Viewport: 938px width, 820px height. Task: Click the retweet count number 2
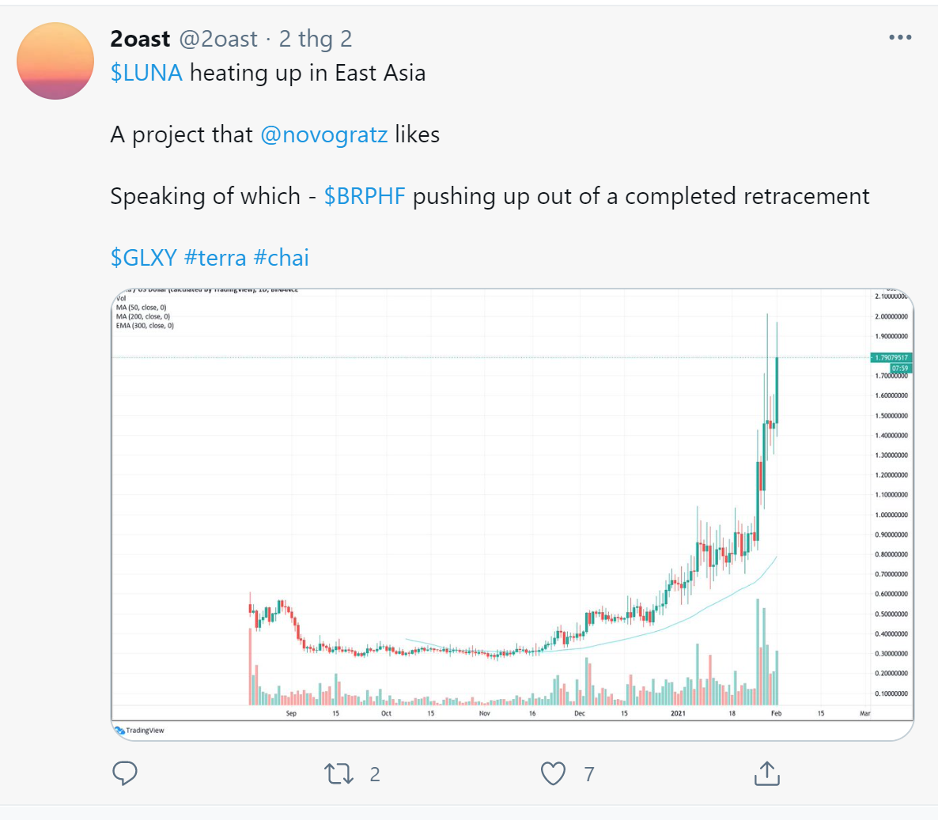(375, 775)
